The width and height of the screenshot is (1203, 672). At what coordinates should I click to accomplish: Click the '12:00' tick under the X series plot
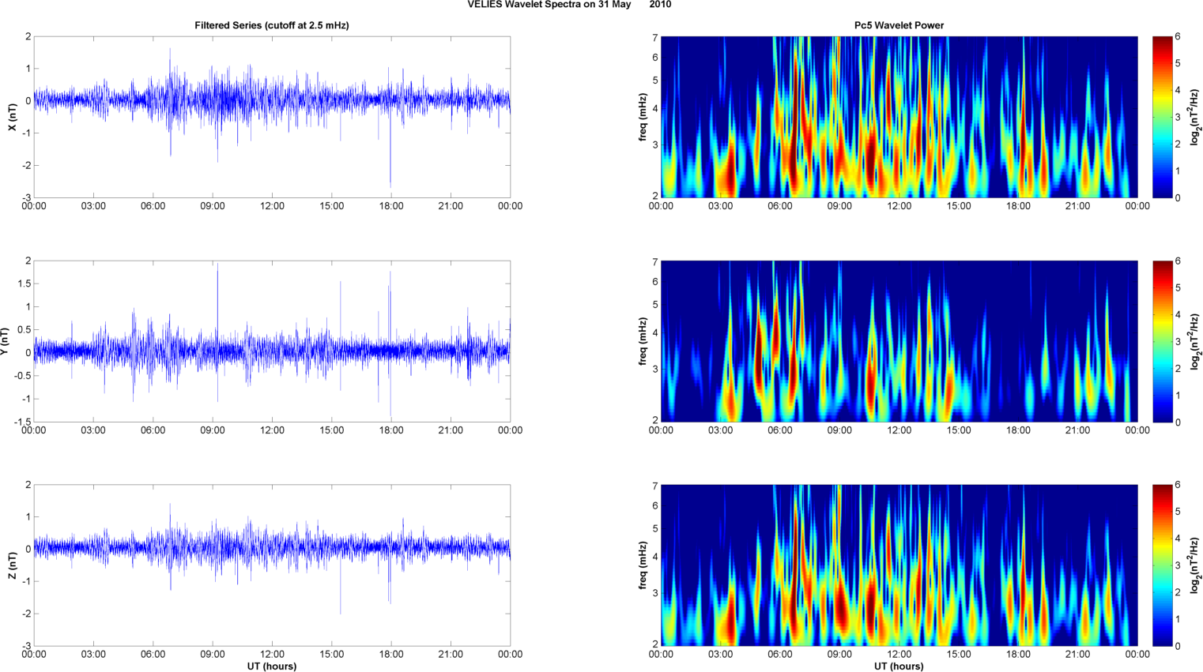click(272, 206)
